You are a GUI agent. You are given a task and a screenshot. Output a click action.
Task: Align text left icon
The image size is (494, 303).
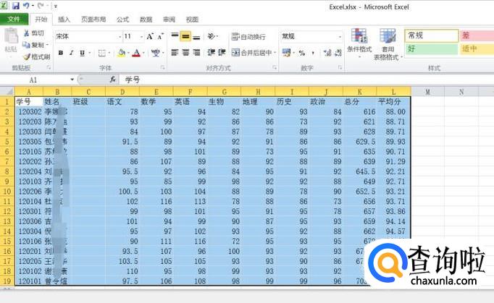[x=175, y=52]
